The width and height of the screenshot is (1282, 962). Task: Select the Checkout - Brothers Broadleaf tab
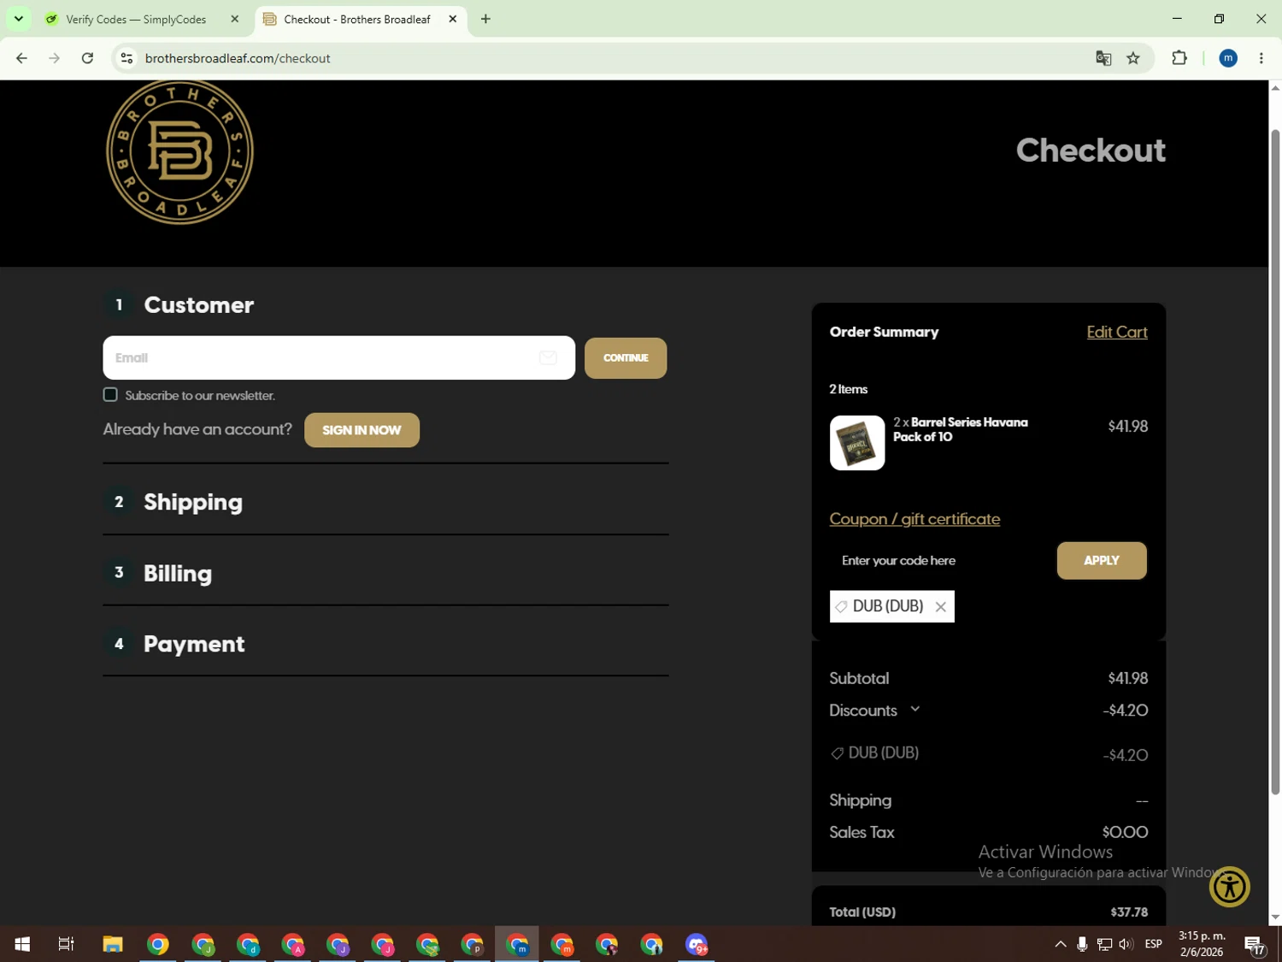coord(357,19)
